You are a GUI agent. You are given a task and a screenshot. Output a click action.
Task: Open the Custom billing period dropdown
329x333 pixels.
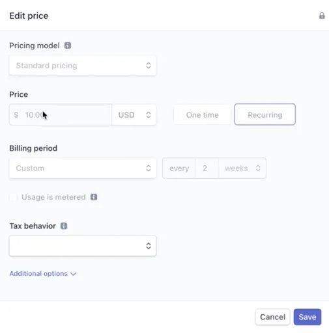point(83,168)
